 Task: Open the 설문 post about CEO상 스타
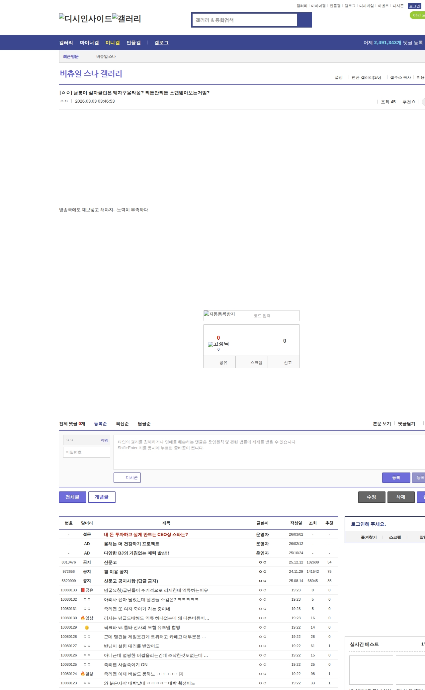click(x=146, y=534)
